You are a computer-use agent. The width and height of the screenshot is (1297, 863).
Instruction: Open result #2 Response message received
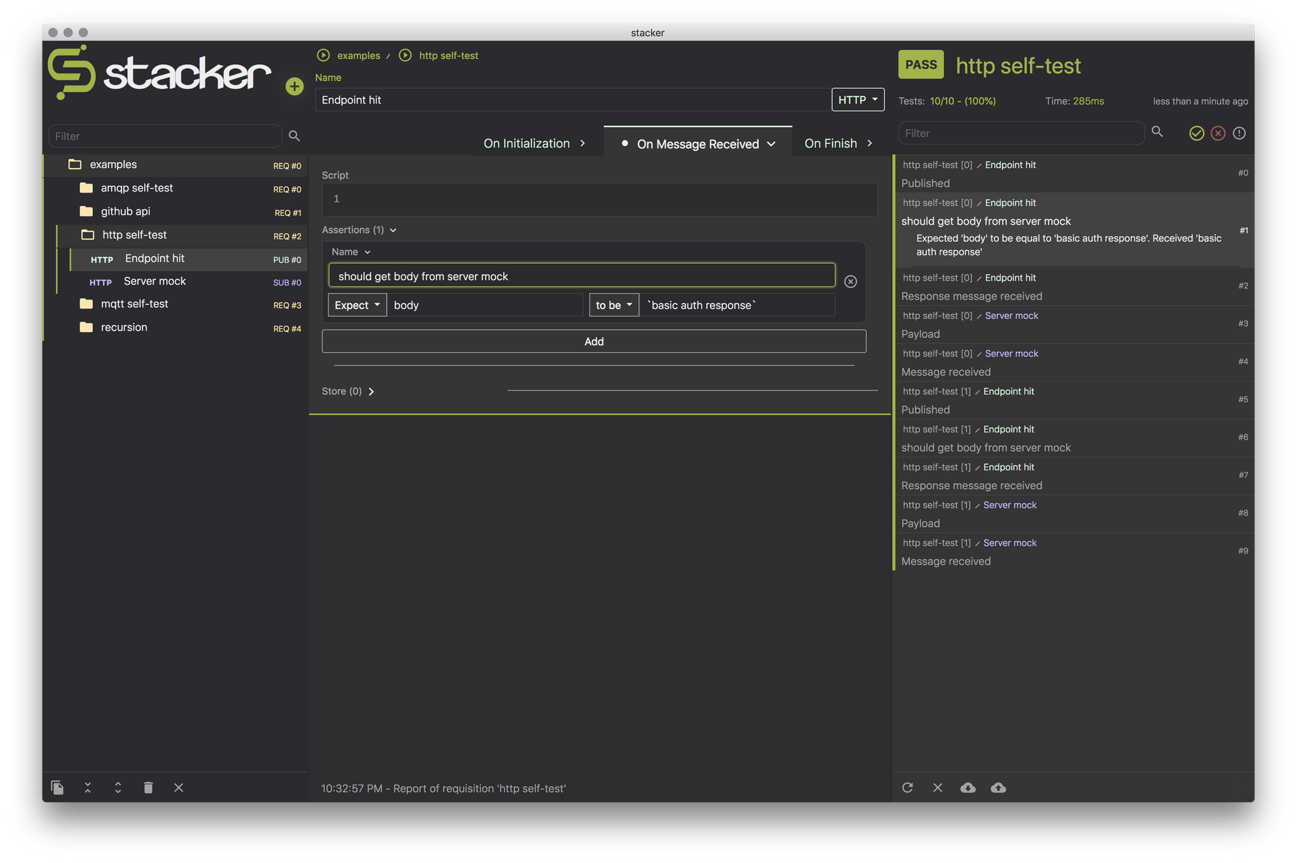(x=1074, y=287)
